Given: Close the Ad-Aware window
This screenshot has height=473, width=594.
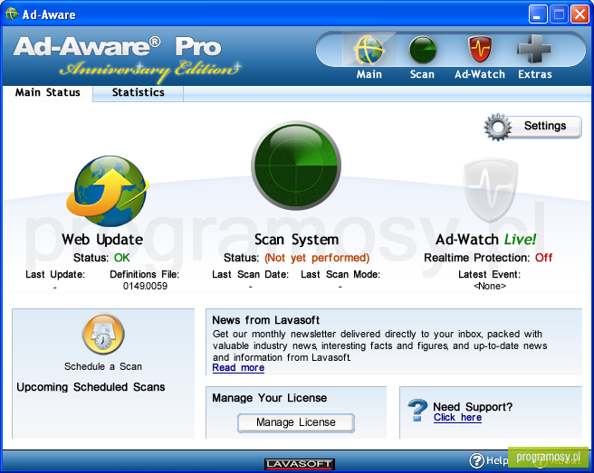Looking at the screenshot, I should pos(580,14).
